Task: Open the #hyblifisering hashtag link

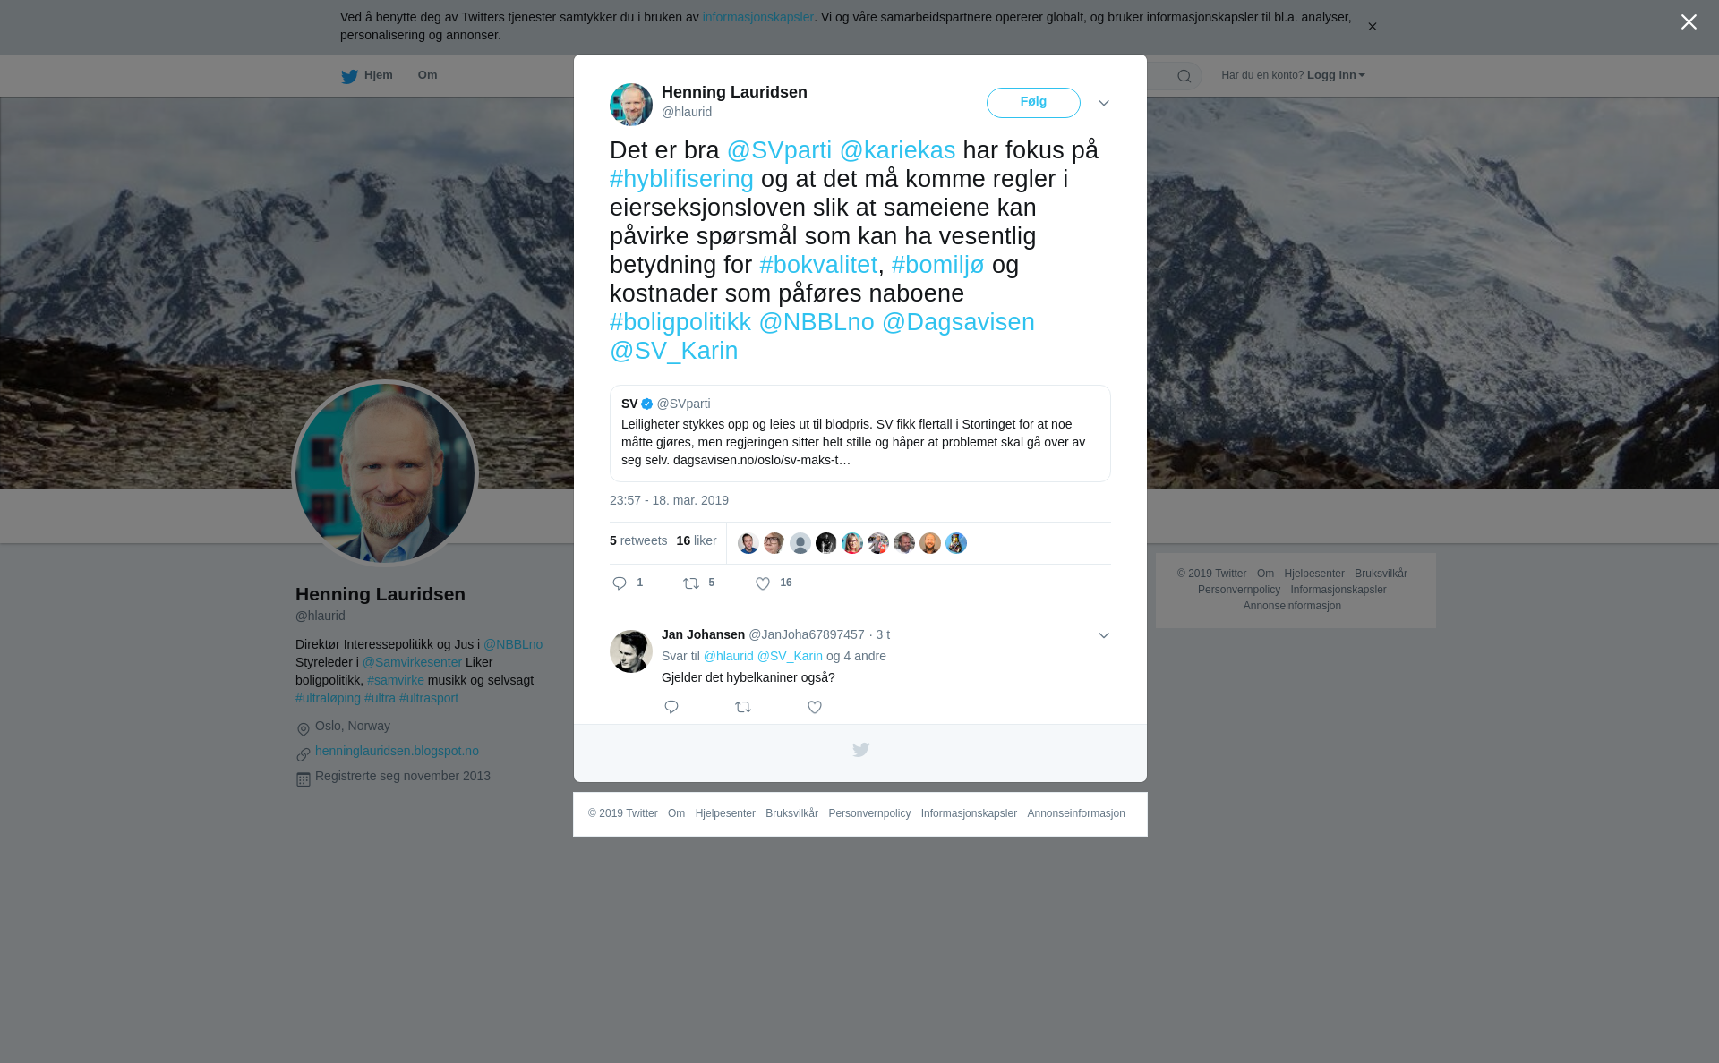Action: tap(681, 179)
